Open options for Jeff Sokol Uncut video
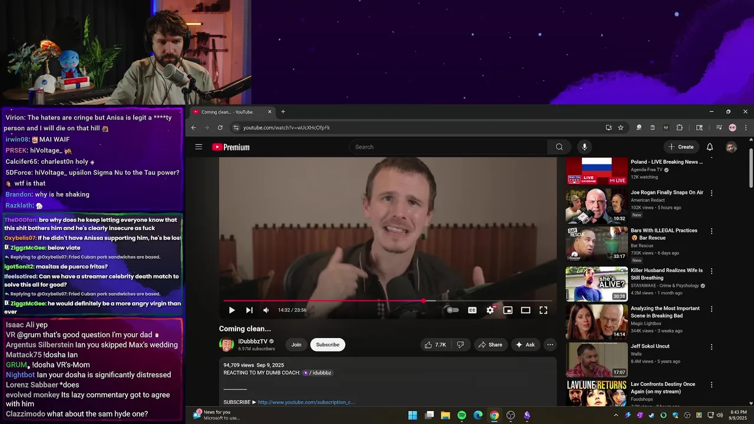This screenshot has width=754, height=424. 712,347
